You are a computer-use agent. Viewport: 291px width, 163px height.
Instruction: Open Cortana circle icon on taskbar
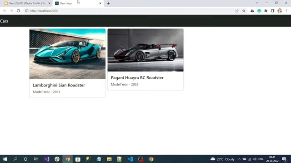25,159
